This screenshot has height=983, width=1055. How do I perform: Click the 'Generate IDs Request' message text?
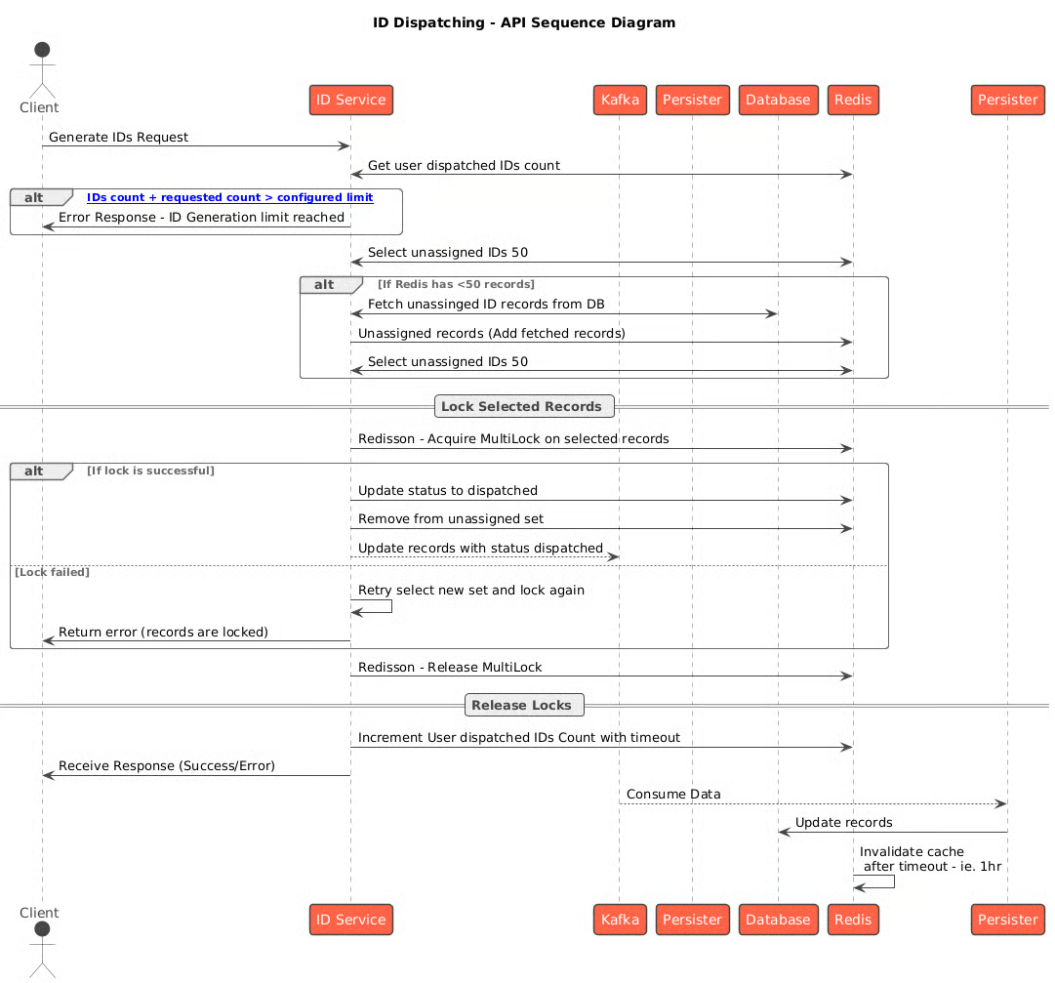pos(118,138)
